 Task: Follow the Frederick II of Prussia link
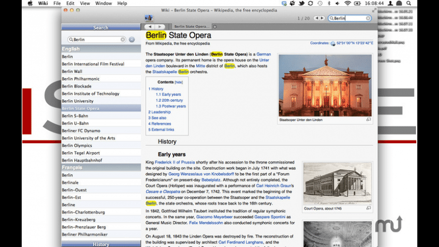pos(174,162)
